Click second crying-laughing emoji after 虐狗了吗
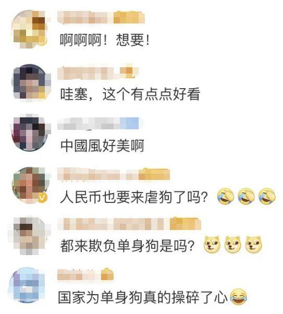This screenshot has width=283, height=314. pos(247,196)
